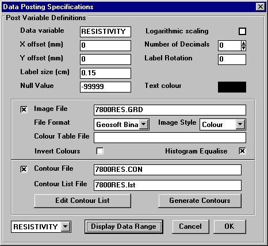Screen dimensions: 268x246
Task: Pick the black Text colour swatch
Action: click(x=232, y=87)
